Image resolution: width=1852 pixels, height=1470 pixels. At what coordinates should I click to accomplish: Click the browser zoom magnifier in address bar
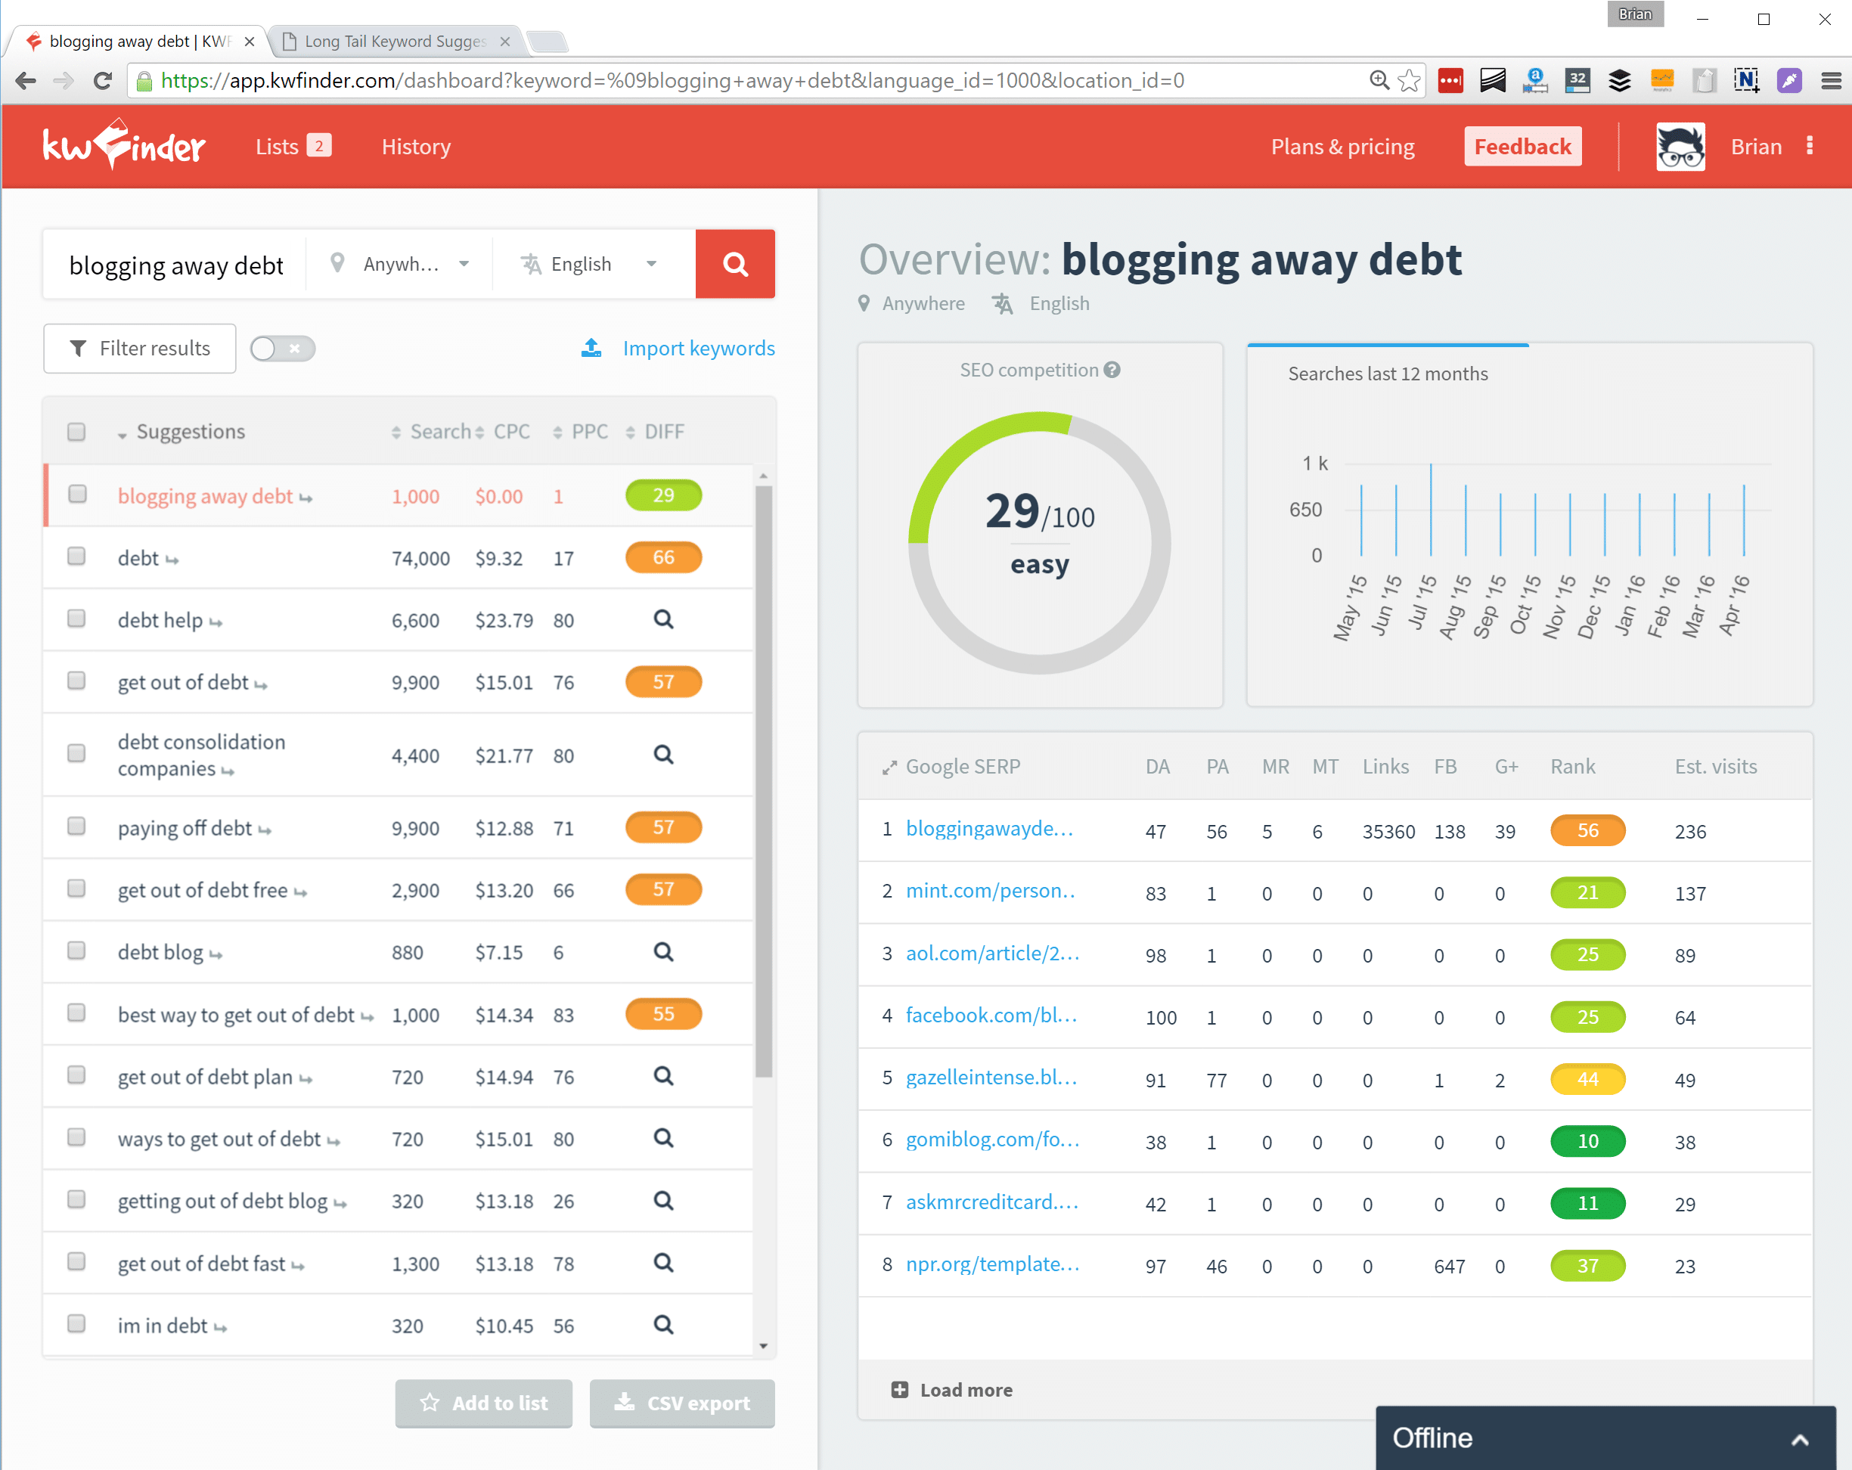tap(1378, 81)
